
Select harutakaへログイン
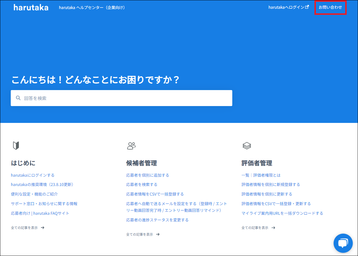coord(286,8)
